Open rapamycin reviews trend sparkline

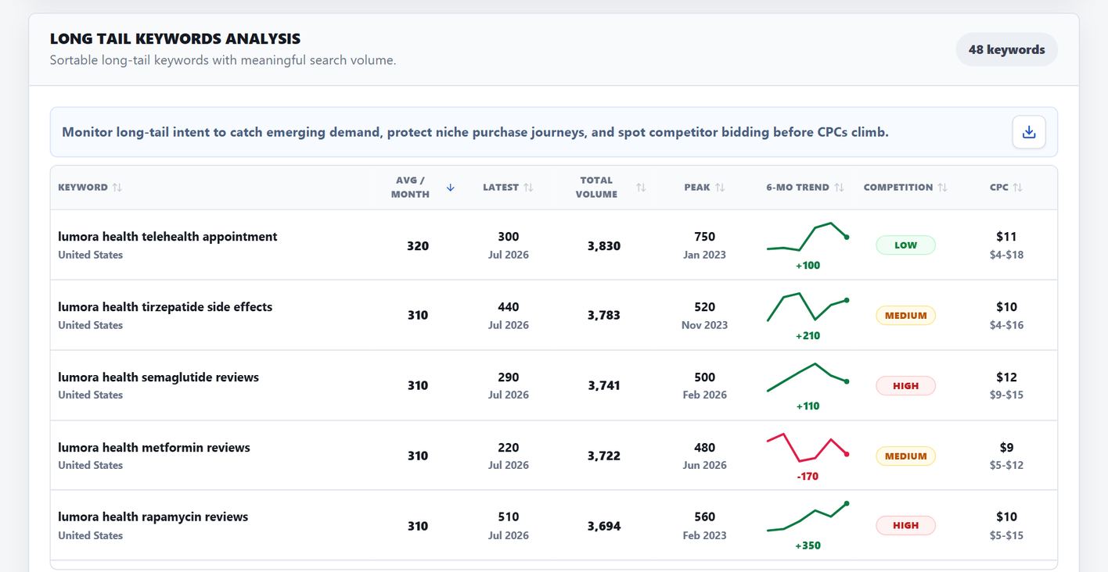(x=808, y=517)
